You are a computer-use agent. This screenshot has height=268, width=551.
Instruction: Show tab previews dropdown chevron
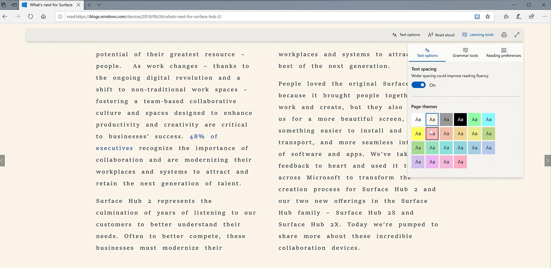99,5
